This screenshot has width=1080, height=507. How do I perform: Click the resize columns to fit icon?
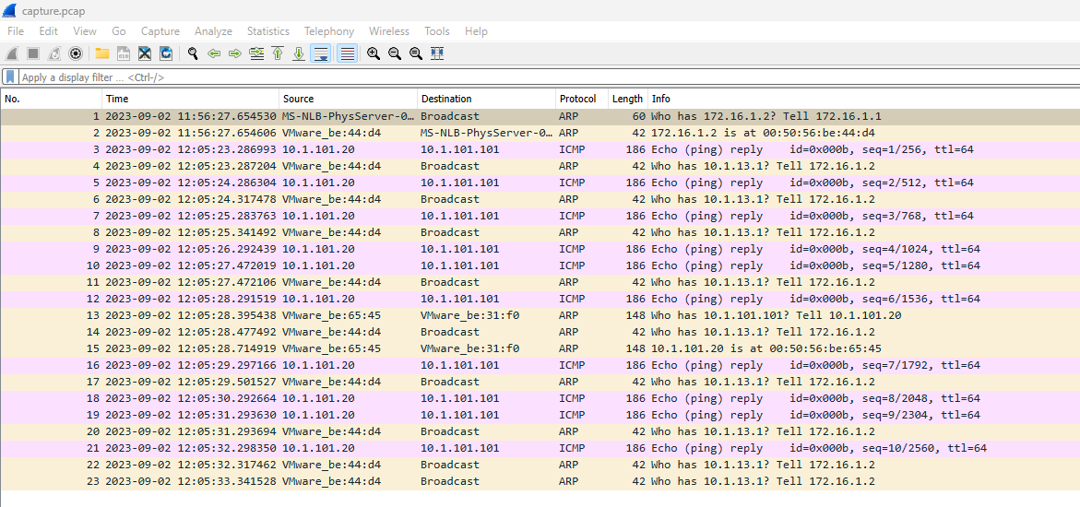click(x=437, y=53)
